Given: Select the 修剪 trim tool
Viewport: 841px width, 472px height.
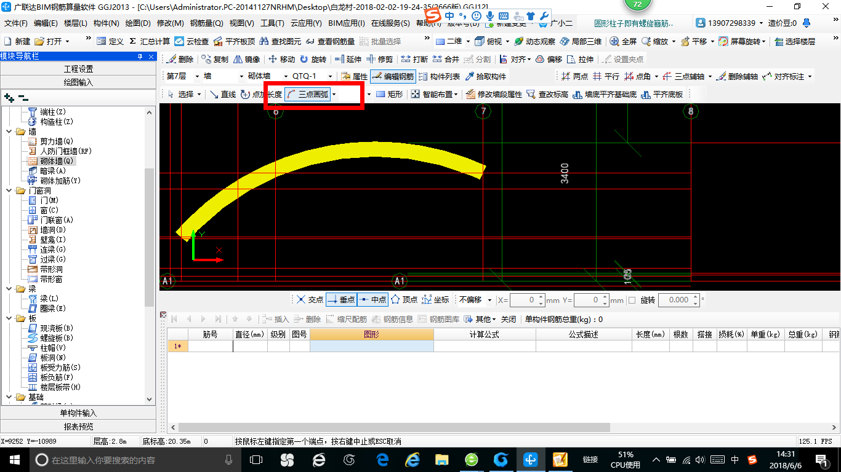Looking at the screenshot, I should (379, 60).
